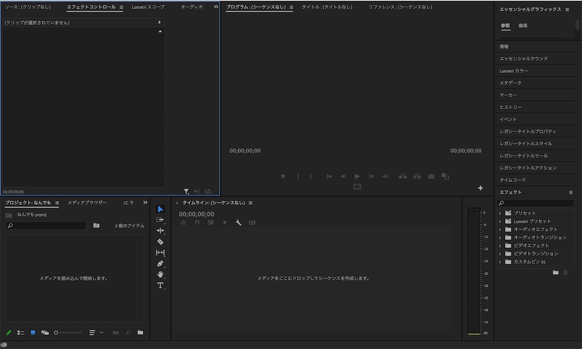Screen dimensions: 582x349
Task: Open the リファレンス:(シーケンスなし) tab
Action: click(400, 7)
